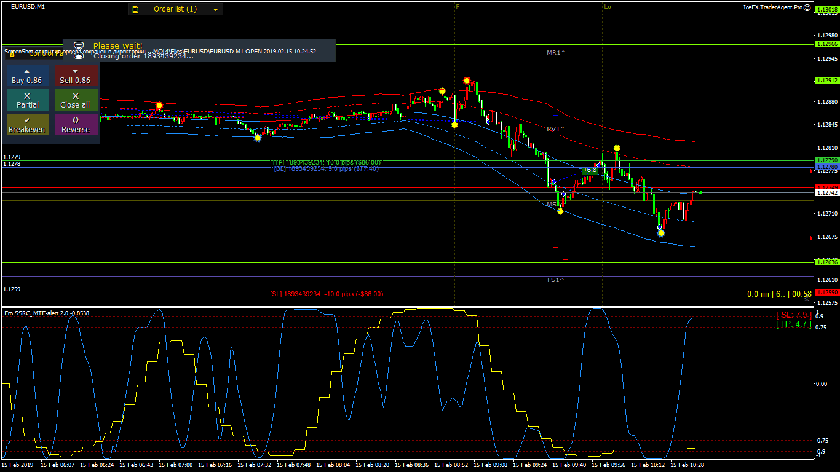Click the red SL order line label
The image size is (840, 472).
tap(327, 294)
